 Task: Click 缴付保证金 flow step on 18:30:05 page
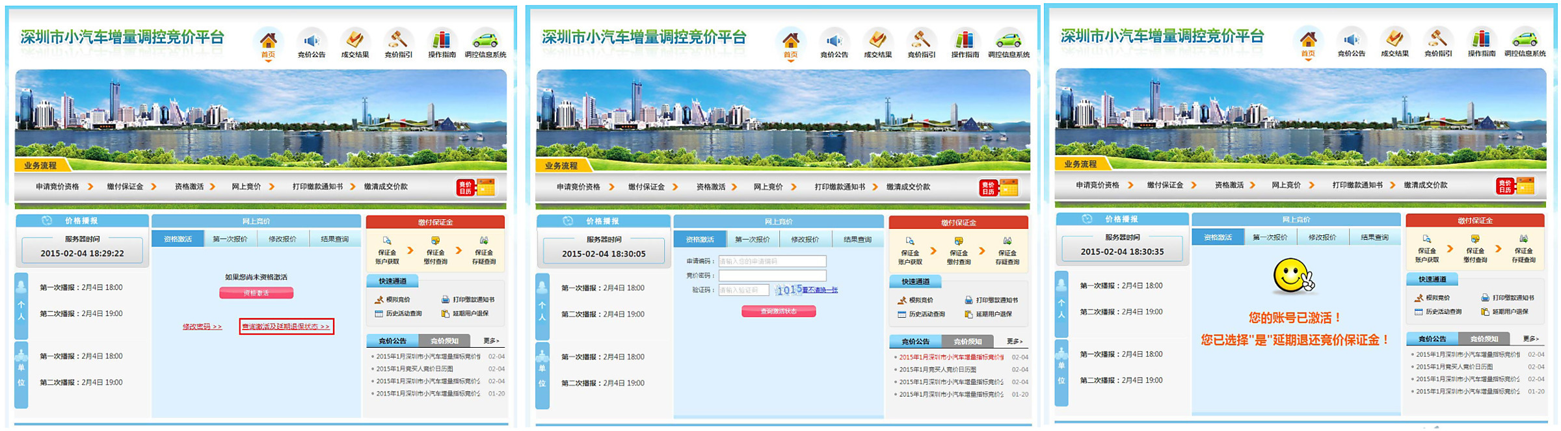[x=647, y=187]
